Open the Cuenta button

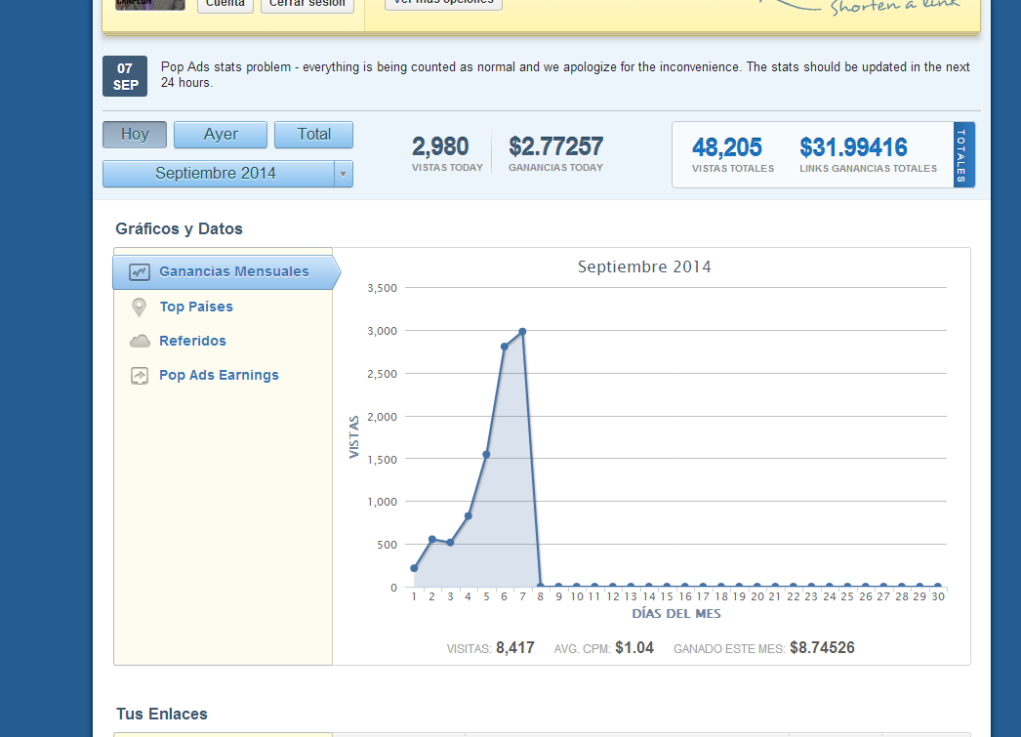pos(225,4)
